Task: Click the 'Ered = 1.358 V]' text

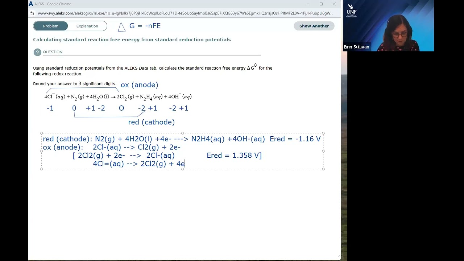Action: [x=234, y=156]
